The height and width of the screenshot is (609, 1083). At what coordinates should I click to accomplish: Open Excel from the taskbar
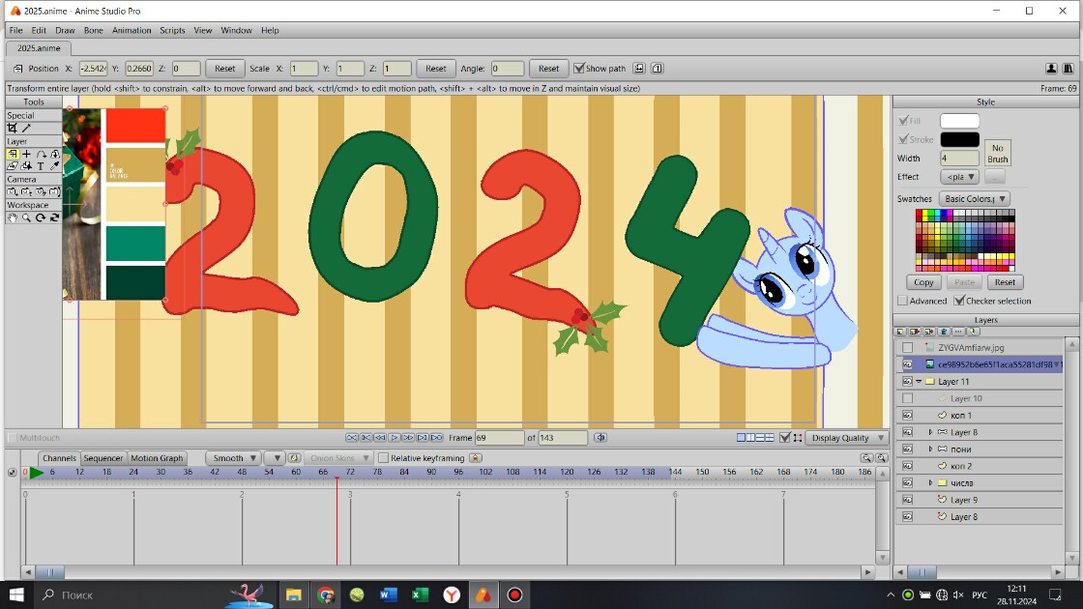tap(420, 594)
